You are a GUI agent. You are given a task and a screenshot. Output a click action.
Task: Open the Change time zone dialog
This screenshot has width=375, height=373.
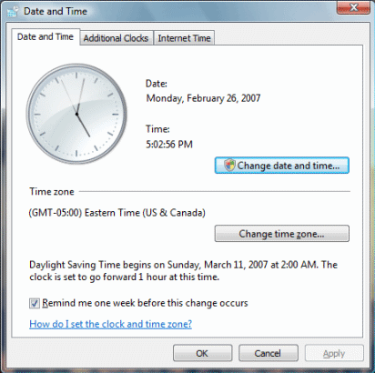282,234
